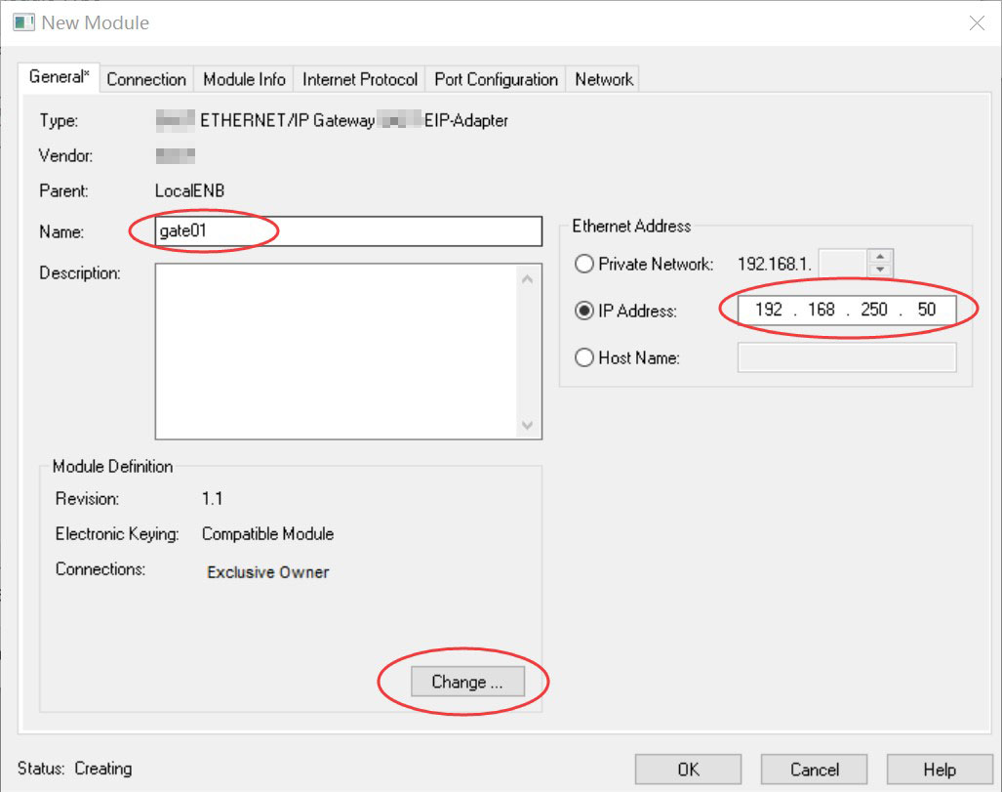Open Help for this dialog
This screenshot has height=792, width=1002.
[940, 769]
